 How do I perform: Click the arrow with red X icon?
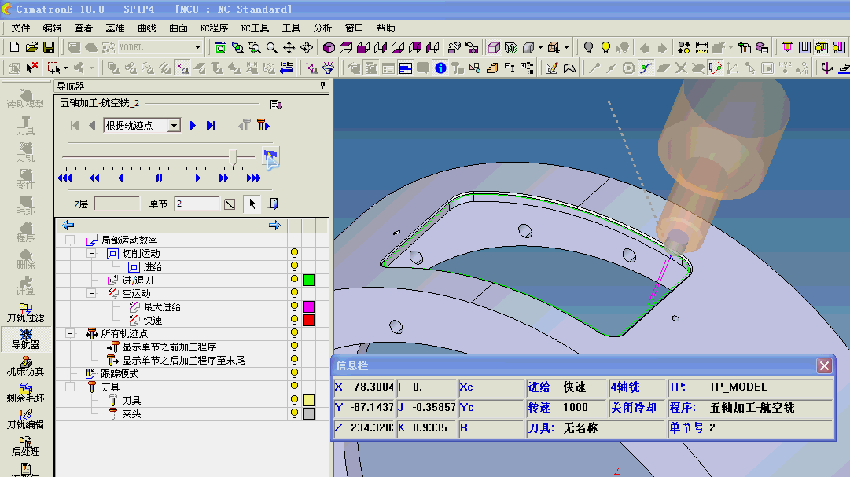point(32,68)
